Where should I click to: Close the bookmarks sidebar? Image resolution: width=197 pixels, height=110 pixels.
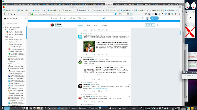(25, 18)
